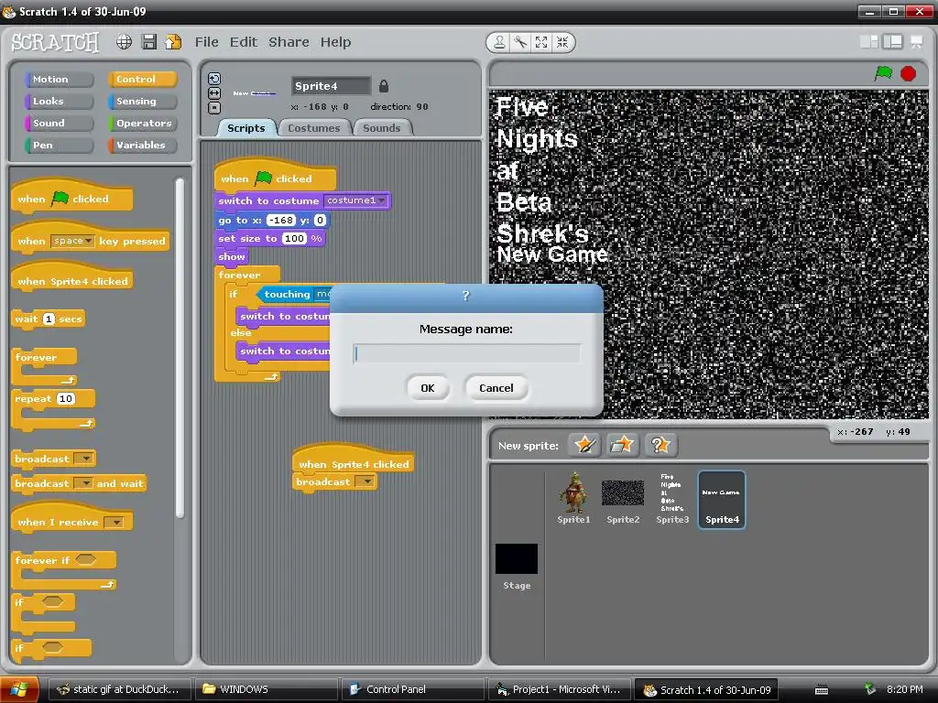The image size is (938, 703).
Task: Select Sprite1 in the sprite list
Action: tap(573, 499)
